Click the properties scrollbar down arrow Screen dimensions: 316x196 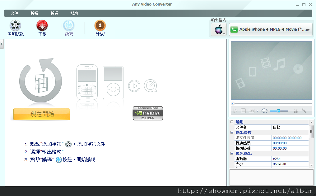tap(311, 165)
